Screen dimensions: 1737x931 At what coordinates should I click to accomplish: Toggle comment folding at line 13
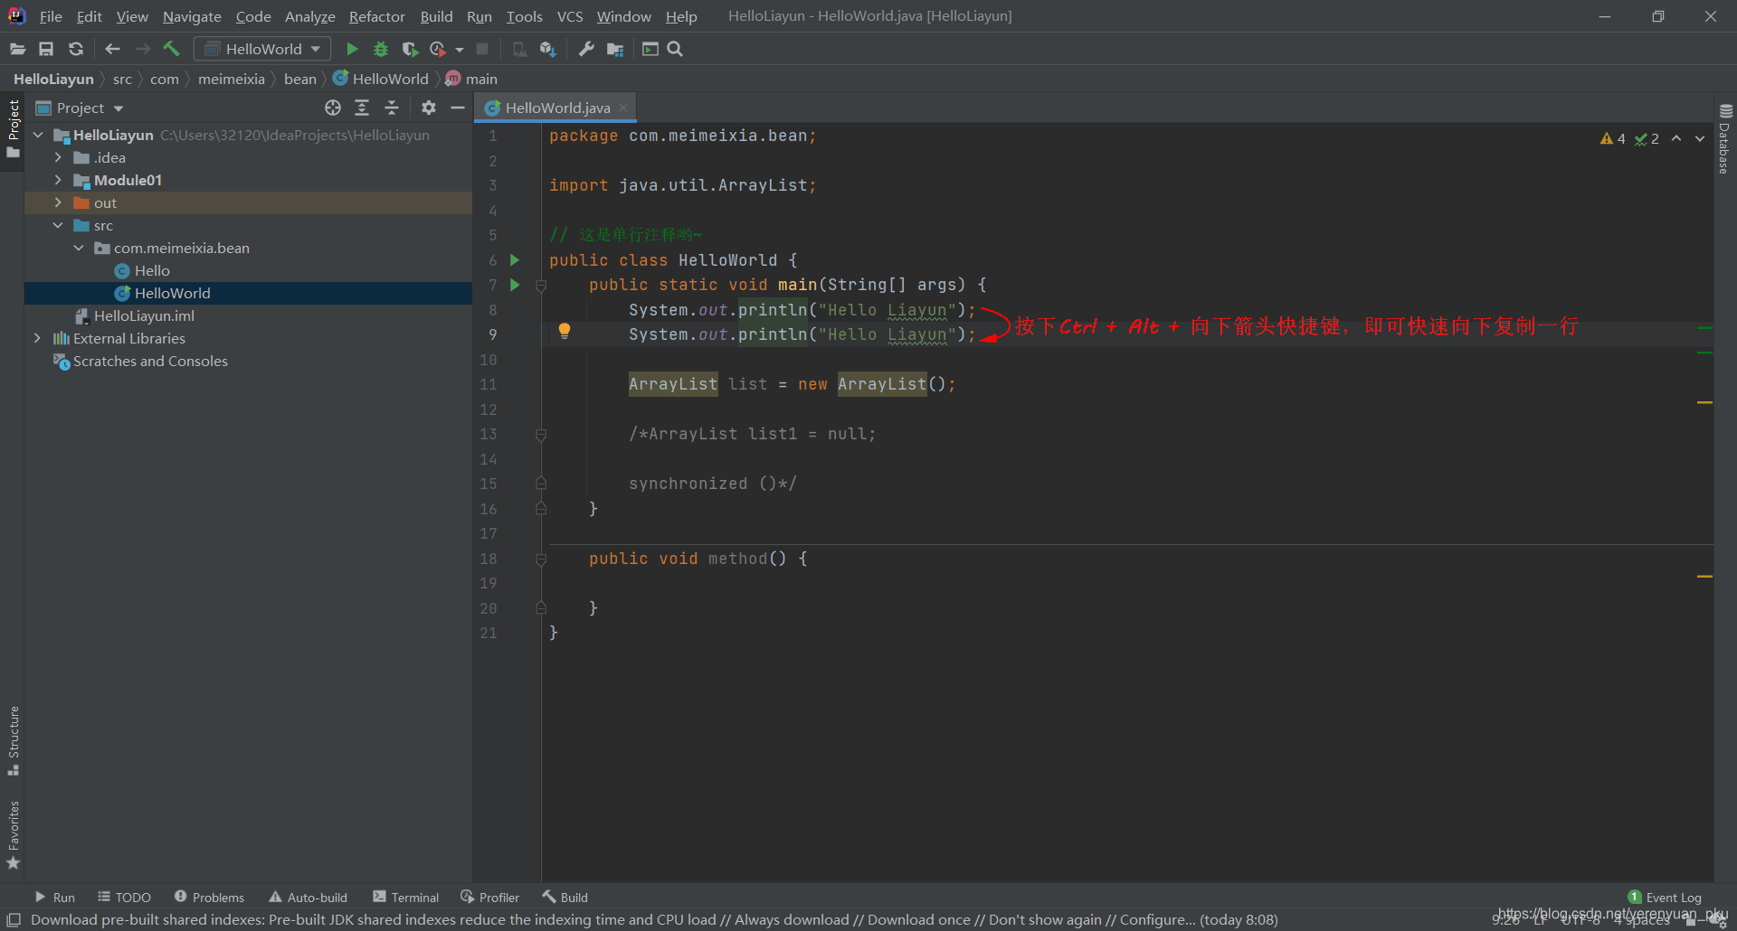coord(541,435)
